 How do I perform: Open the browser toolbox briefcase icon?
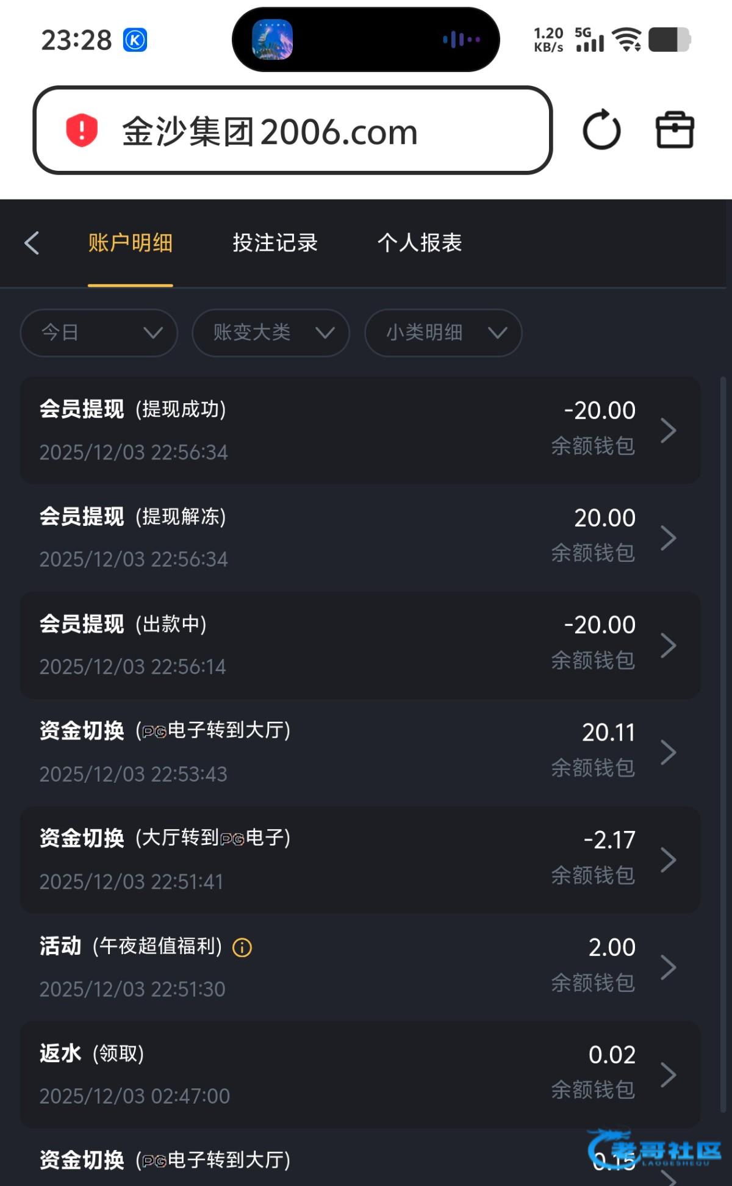click(675, 130)
